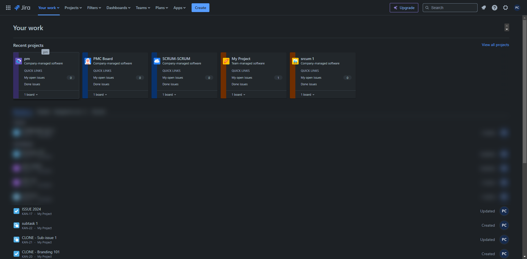Click the KAN-22 issue key text

pos(27,228)
